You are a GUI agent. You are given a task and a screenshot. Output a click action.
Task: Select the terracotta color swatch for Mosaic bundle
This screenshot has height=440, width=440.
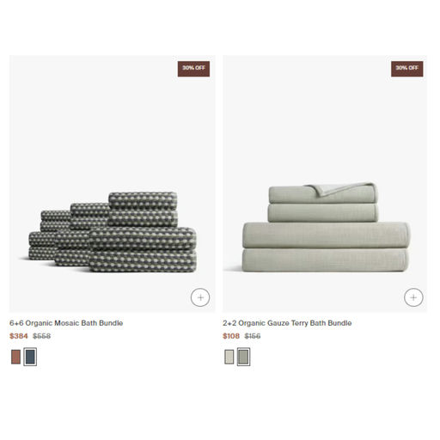pos(15,357)
